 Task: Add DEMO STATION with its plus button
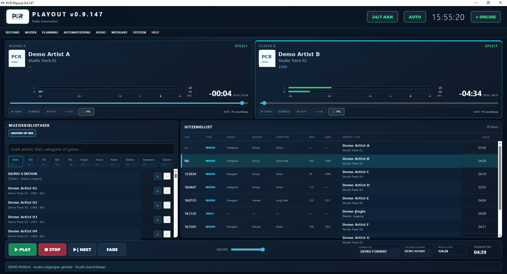(158, 177)
